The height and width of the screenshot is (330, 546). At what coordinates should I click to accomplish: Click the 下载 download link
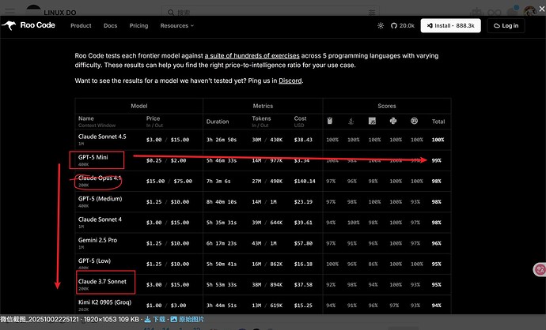159,319
